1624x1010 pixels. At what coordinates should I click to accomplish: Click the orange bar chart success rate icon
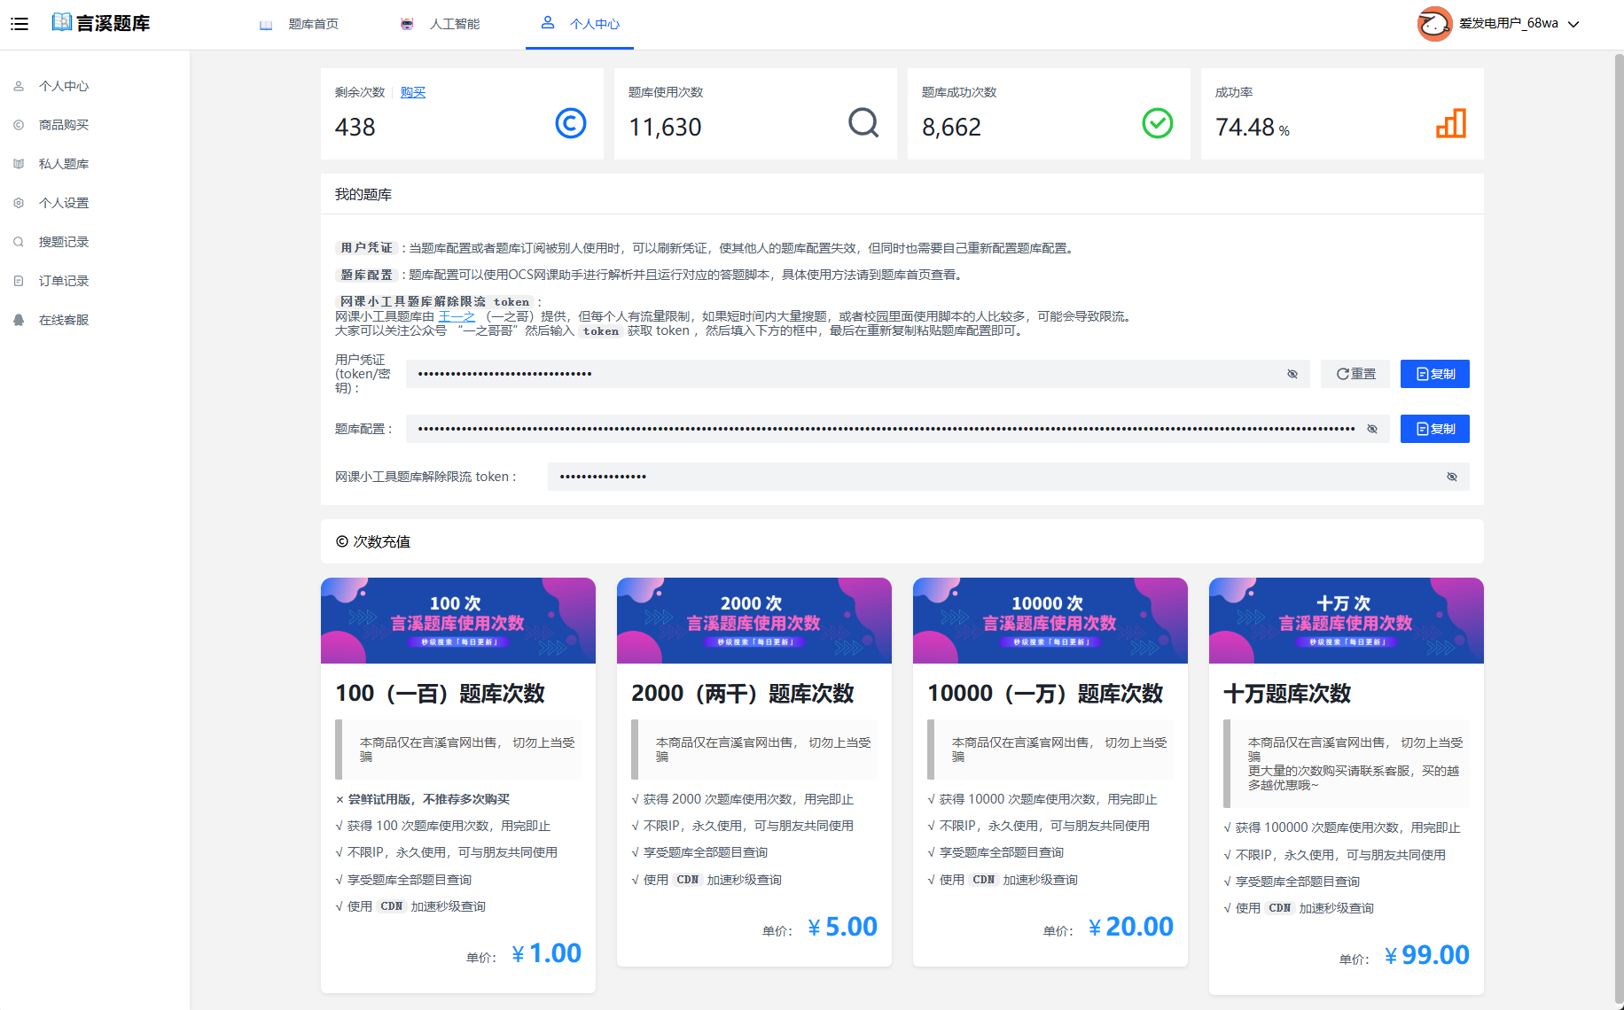pos(1450,123)
